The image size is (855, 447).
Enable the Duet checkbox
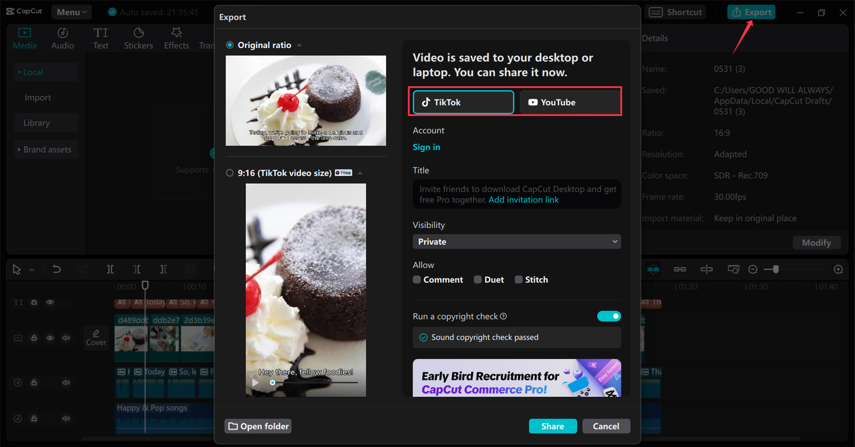(x=478, y=280)
